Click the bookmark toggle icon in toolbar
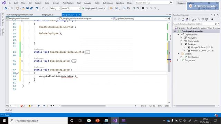 pos(143,8)
